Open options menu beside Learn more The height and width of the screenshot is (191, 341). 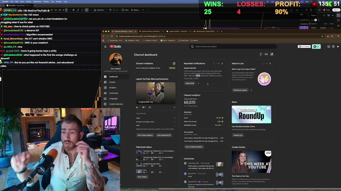[198, 83]
